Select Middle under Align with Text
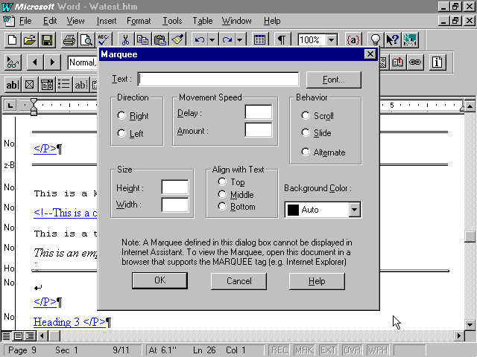This screenshot has width=477, height=357. (223, 194)
